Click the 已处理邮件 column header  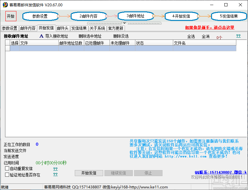pyautogui.click(x=97, y=43)
